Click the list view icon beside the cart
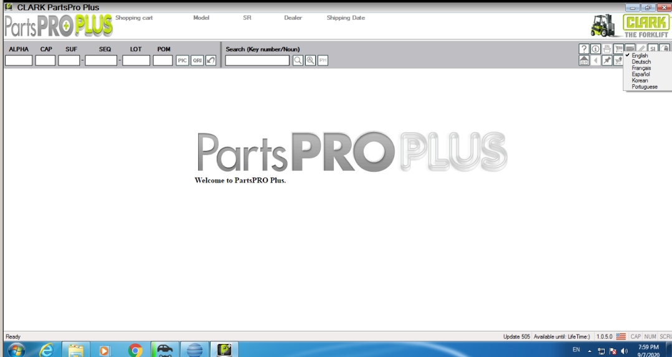This screenshot has width=672, height=357. coord(630,49)
